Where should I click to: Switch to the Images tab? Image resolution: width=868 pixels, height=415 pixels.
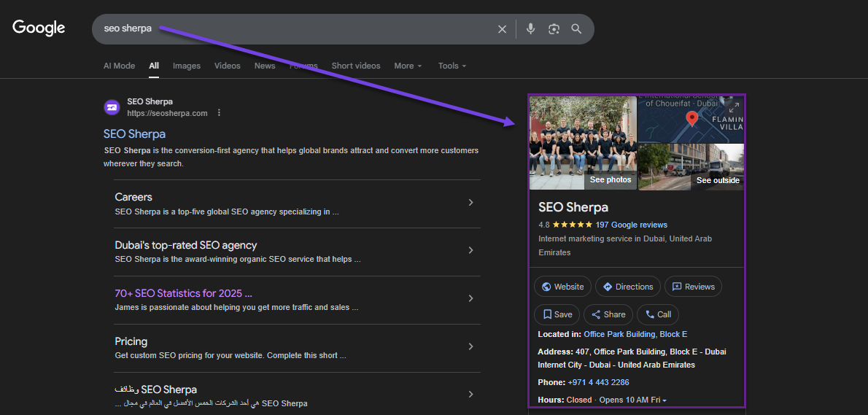tap(186, 66)
